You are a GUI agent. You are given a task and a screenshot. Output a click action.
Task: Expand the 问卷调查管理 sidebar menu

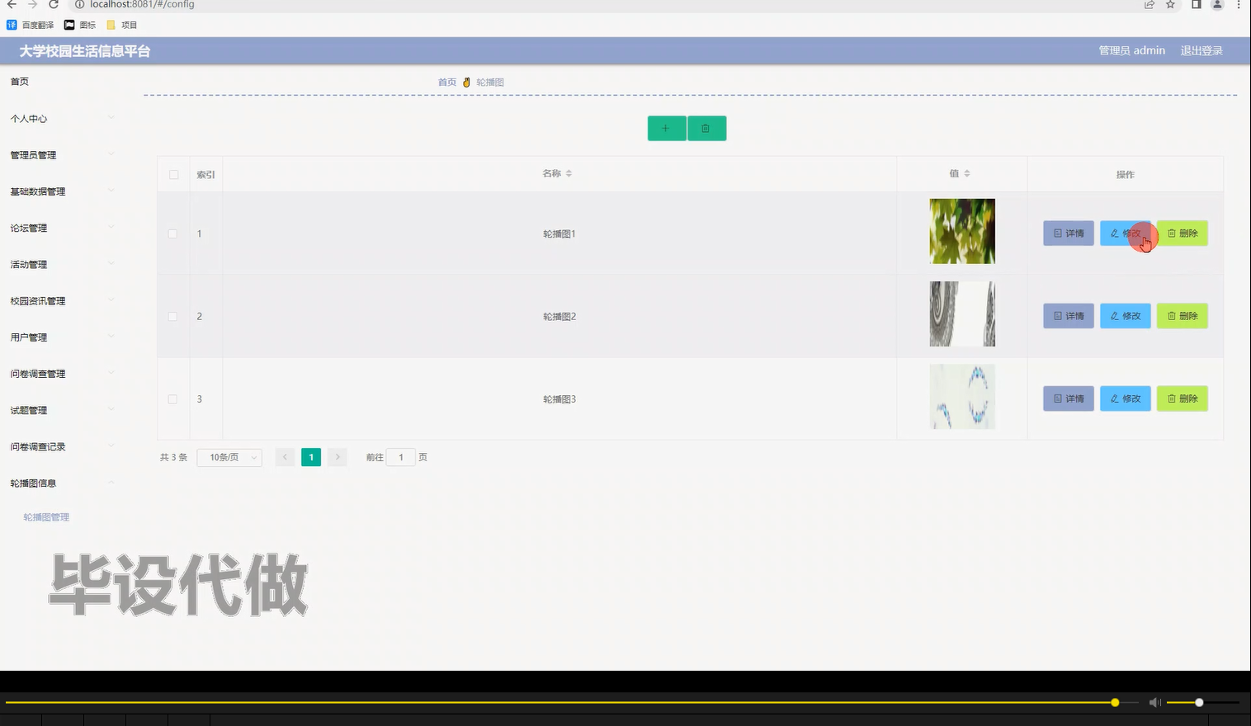coord(62,374)
